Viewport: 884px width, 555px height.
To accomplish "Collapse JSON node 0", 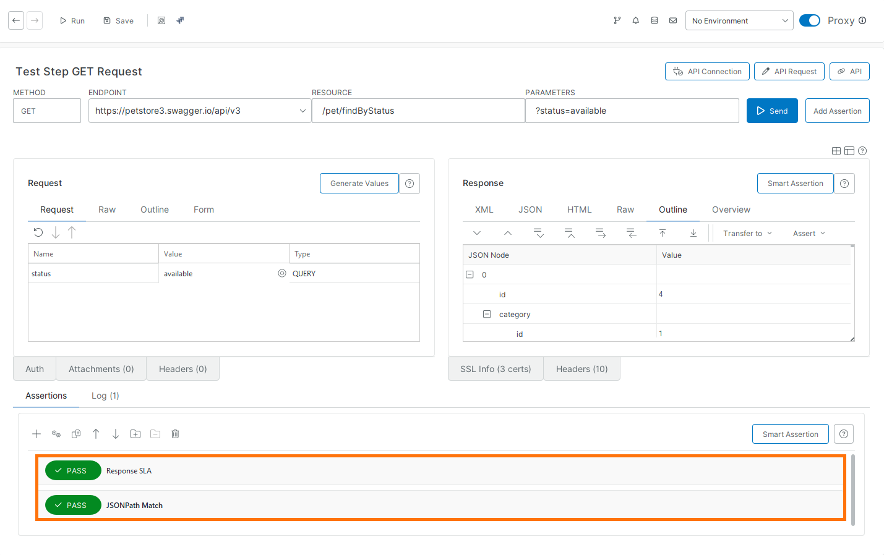I will [470, 274].
